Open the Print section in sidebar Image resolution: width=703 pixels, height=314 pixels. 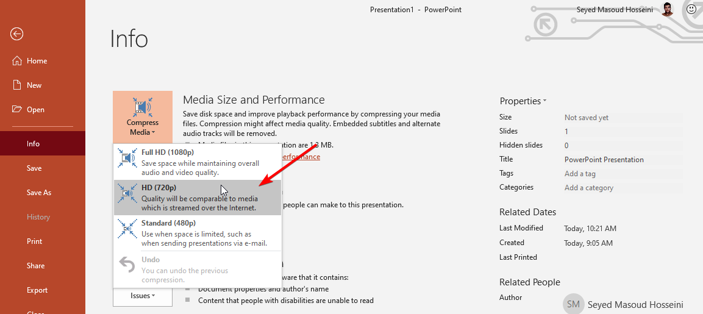tap(35, 241)
